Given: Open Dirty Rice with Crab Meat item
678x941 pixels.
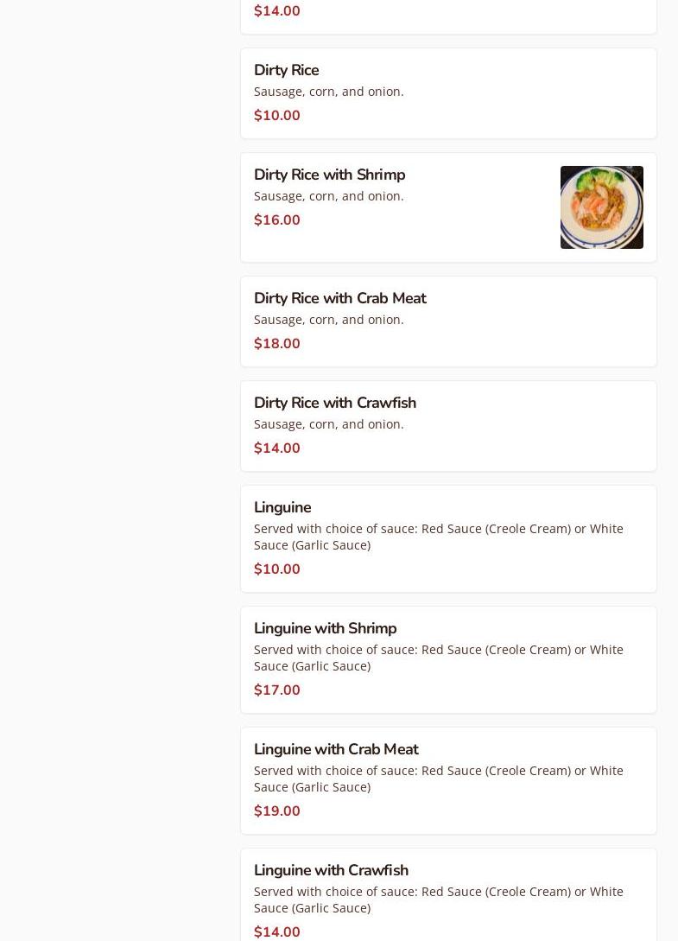Looking at the screenshot, I should [x=339, y=298].
